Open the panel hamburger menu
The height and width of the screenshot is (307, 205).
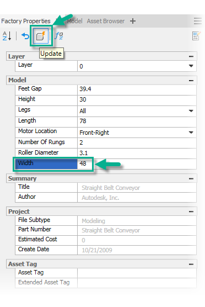(x=198, y=21)
